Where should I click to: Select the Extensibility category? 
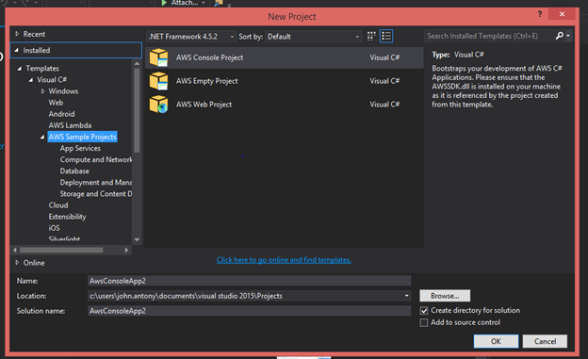tap(67, 217)
